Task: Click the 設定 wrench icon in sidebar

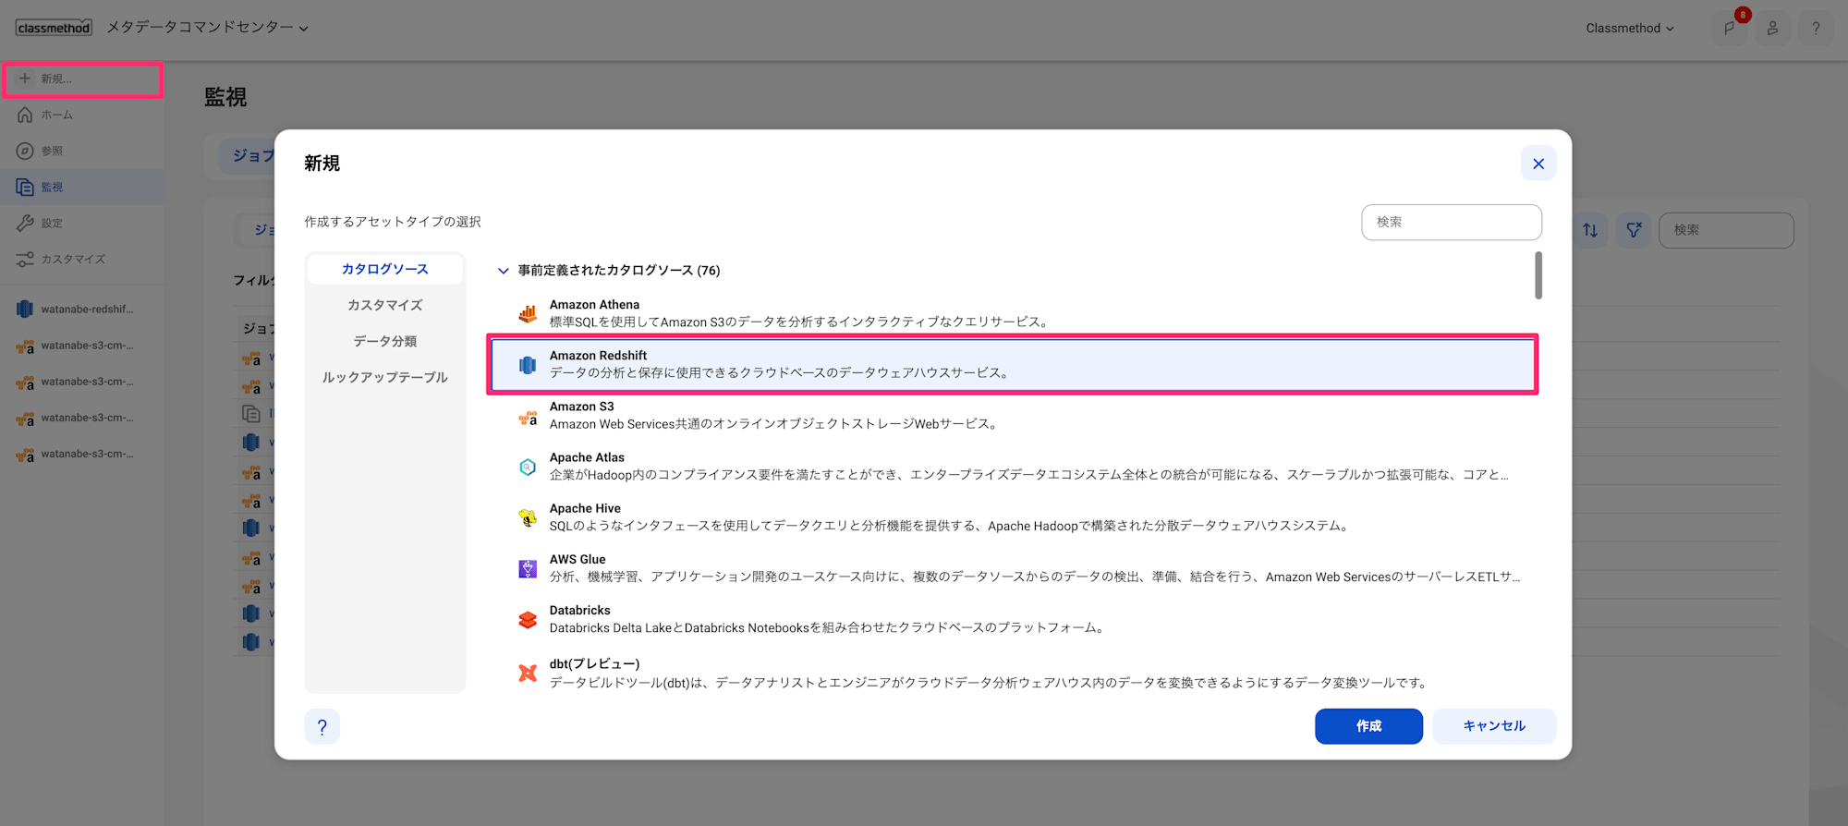Action: click(x=25, y=223)
